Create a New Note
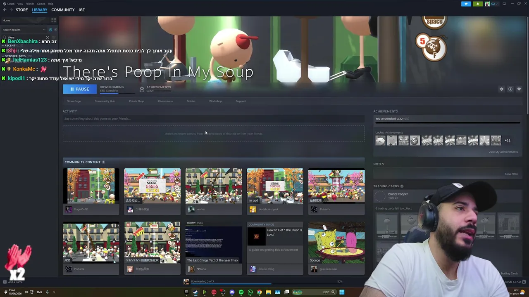The height and width of the screenshot is (297, 529). point(511,174)
